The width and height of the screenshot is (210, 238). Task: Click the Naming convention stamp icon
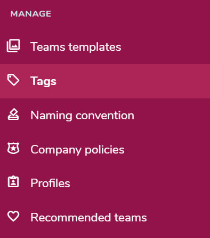(13, 114)
